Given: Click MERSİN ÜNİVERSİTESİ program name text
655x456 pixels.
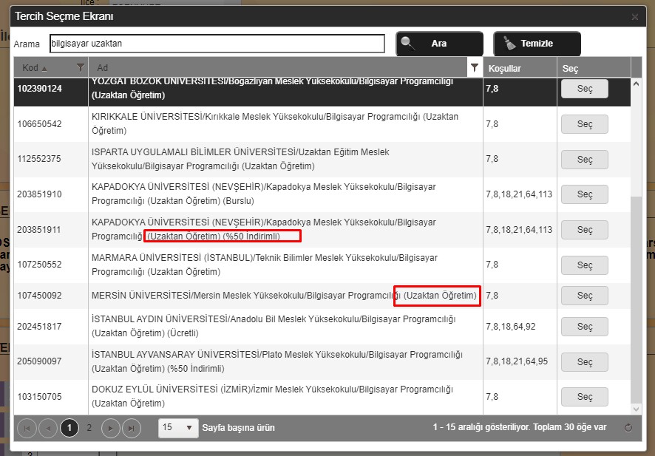Looking at the screenshot, I should coord(284,296).
